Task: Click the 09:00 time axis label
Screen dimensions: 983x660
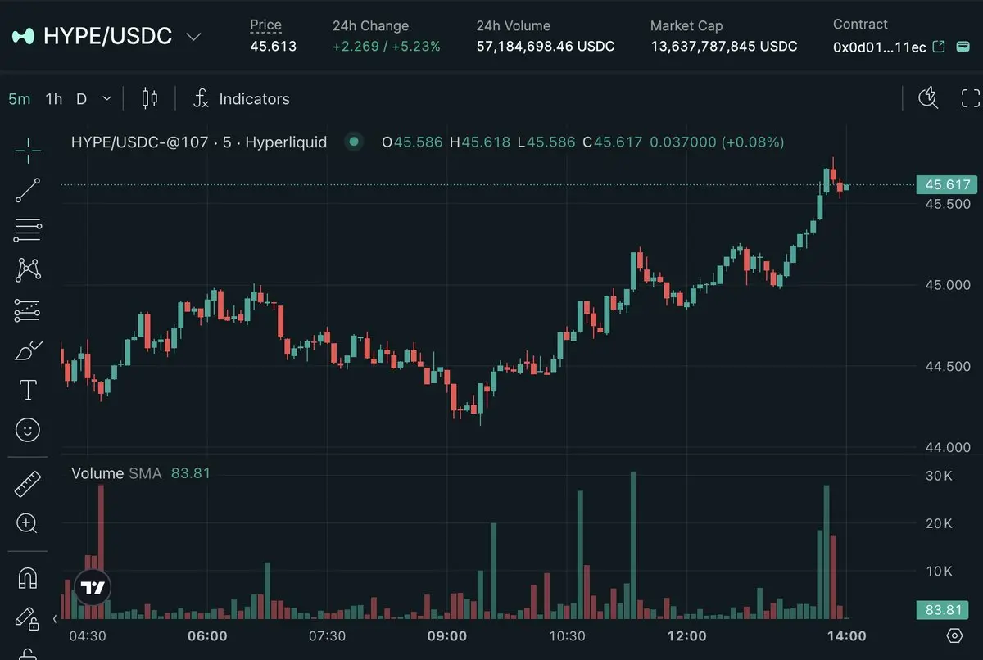Action: [447, 635]
